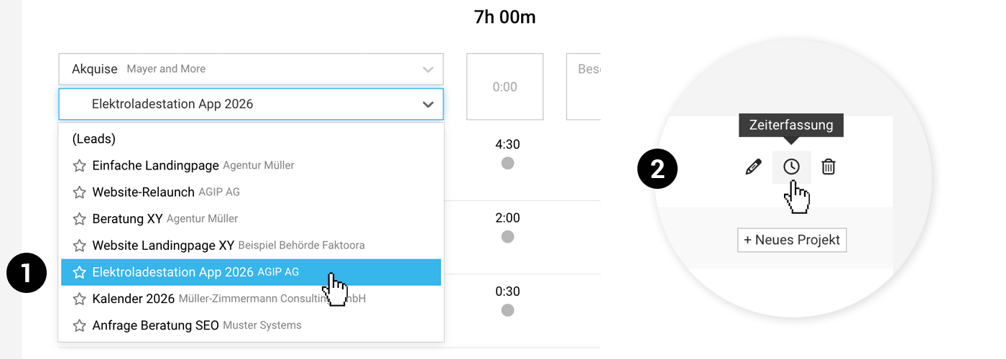Click the + Neues Projekt button
Image resolution: width=1006 pixels, height=359 pixels.
coord(792,240)
